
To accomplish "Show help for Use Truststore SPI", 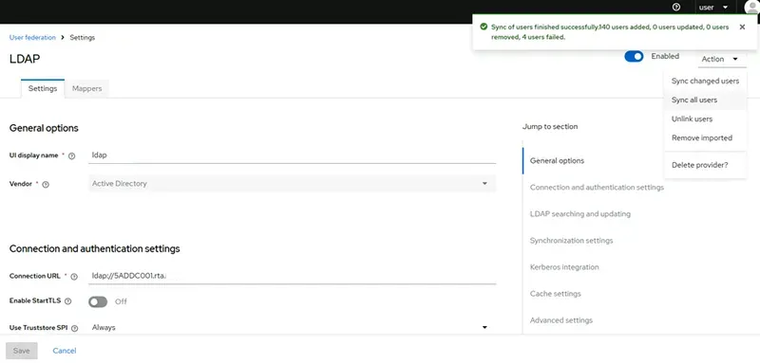I will point(75,328).
